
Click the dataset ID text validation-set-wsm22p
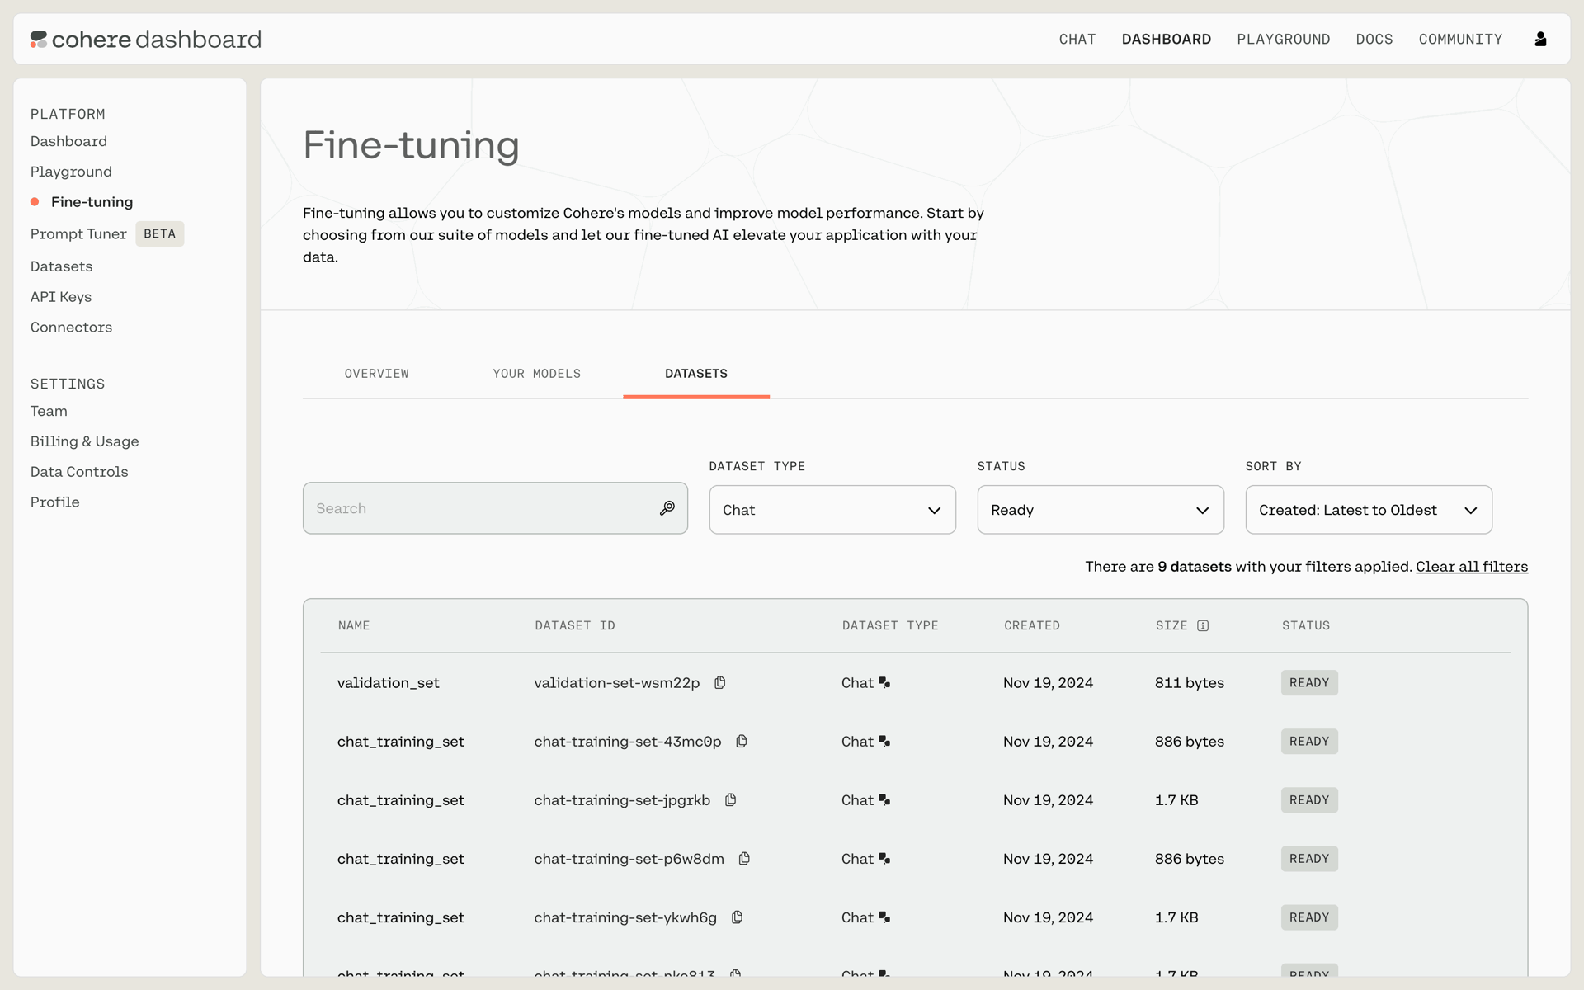616,682
